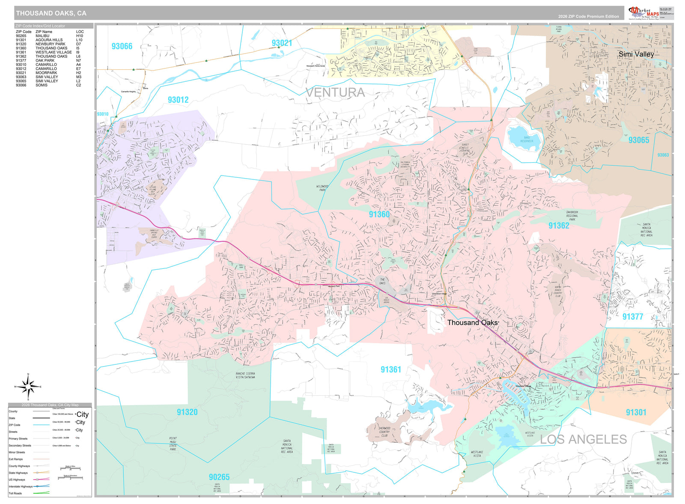Click the Wildwood Park label
Screen dimensions: 685x504
[x=322, y=188]
